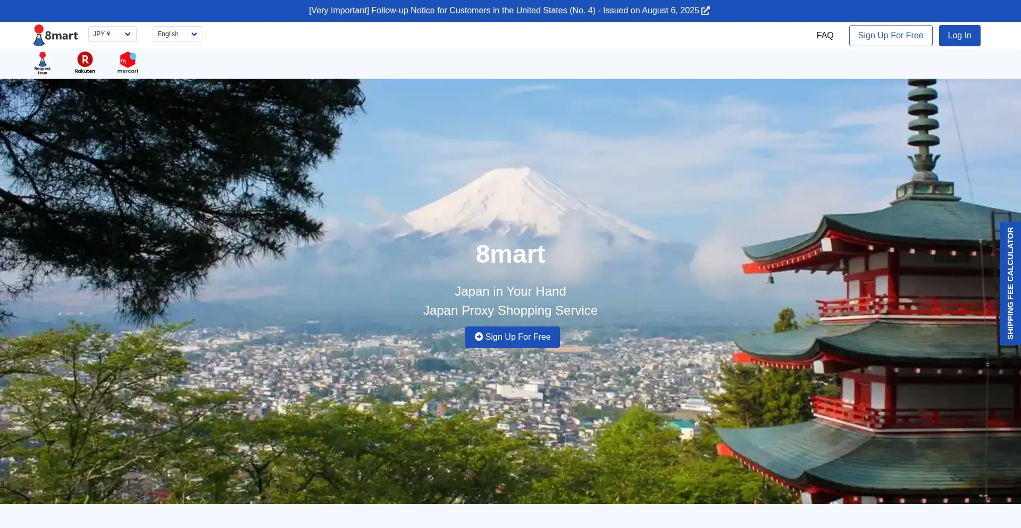The width and height of the screenshot is (1021, 528).
Task: Select the Request Item text label
Action: pyautogui.click(x=43, y=71)
